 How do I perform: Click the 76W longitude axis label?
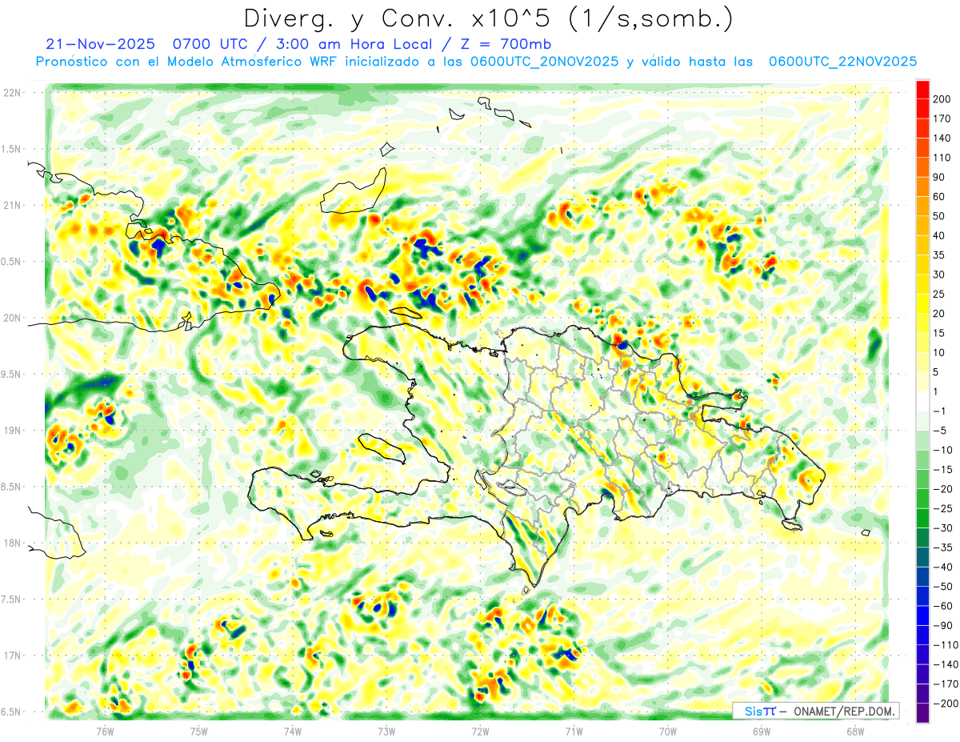pyautogui.click(x=105, y=730)
